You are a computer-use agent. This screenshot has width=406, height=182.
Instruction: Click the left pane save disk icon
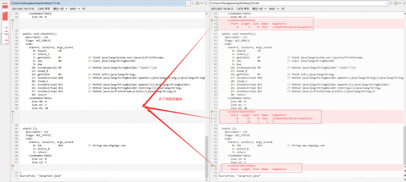click(206, 3)
